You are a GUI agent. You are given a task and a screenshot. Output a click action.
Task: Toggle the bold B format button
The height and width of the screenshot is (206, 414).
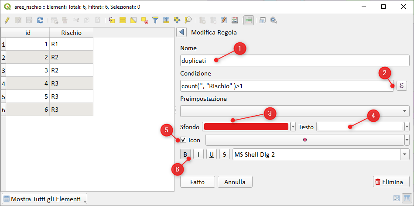(185, 154)
